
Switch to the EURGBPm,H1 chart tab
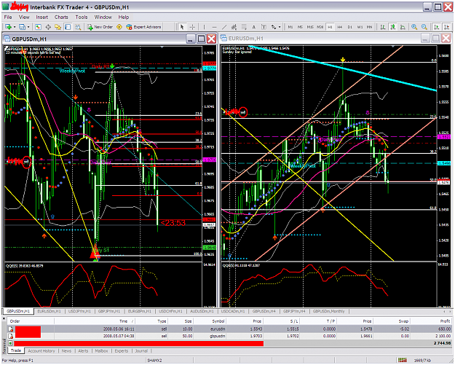pos(140,311)
